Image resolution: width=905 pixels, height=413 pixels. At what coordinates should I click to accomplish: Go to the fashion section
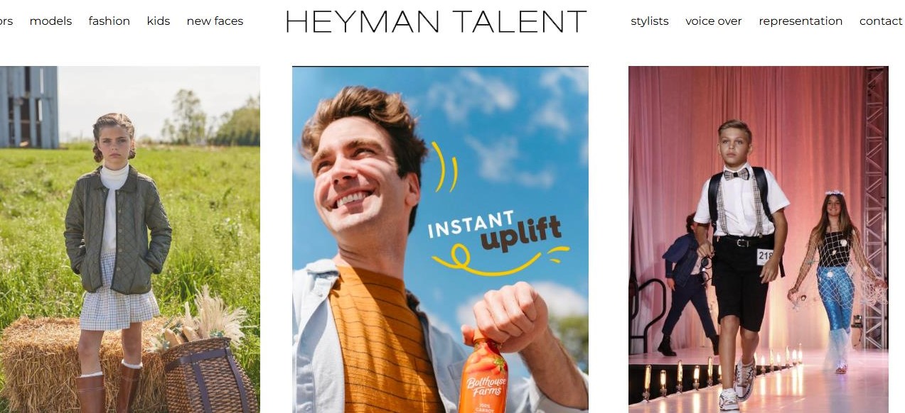pos(109,21)
